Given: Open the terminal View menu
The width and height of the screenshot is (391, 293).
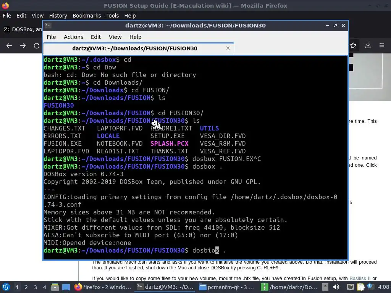Looking at the screenshot, I should (x=115, y=37).
